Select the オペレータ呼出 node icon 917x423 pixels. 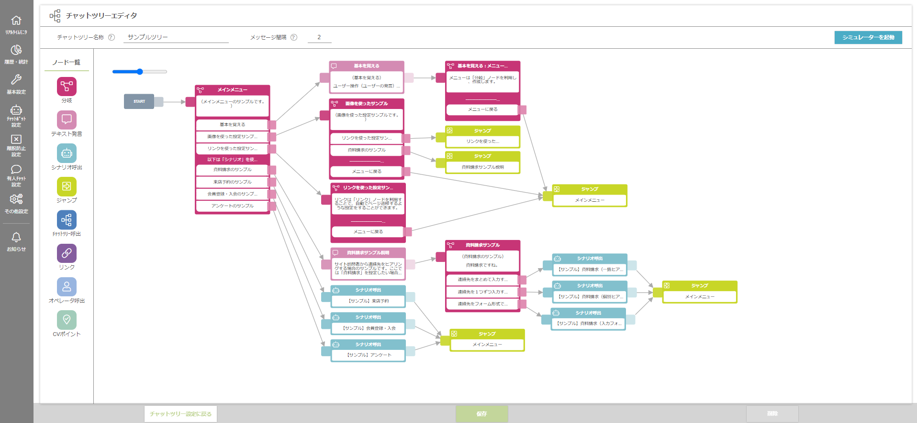(67, 287)
